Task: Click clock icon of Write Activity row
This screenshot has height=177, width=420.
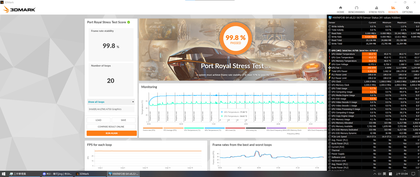Action: point(329,27)
